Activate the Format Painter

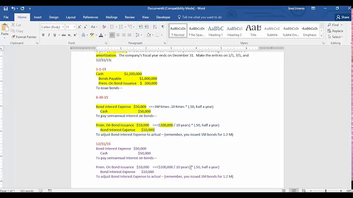click(24, 37)
